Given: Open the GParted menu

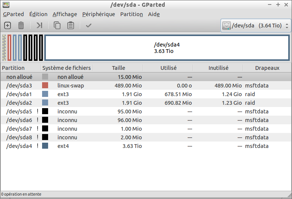Looking at the screenshot, I should click(x=14, y=14).
